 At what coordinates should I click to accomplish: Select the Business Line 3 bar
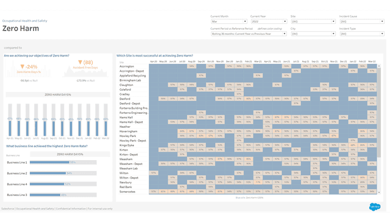tap(45, 195)
